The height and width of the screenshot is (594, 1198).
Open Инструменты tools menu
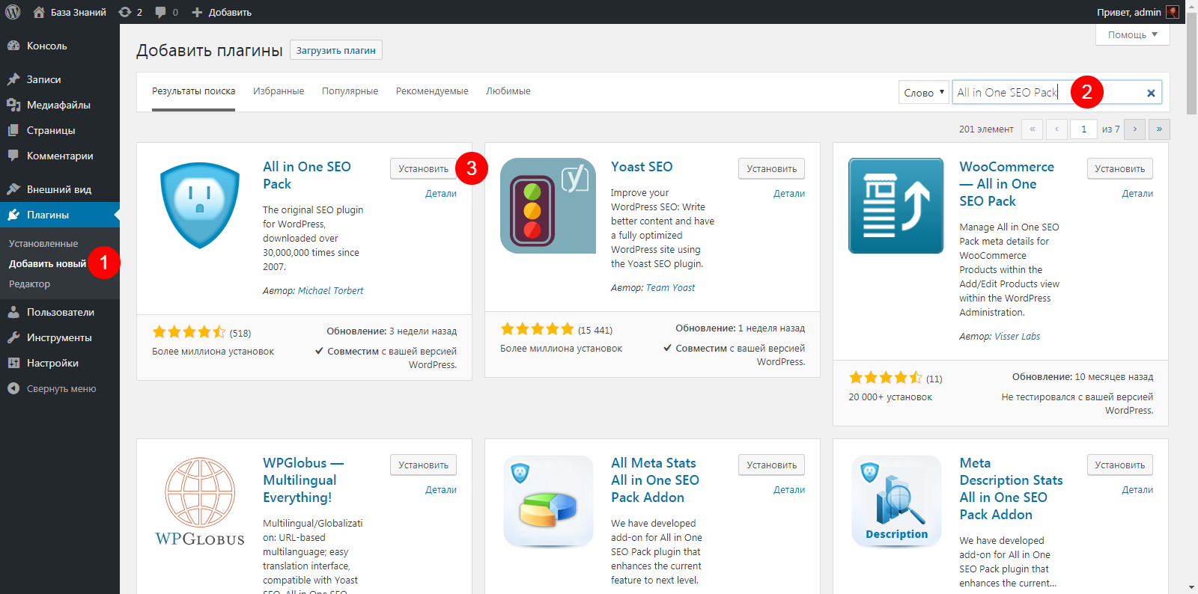60,337
